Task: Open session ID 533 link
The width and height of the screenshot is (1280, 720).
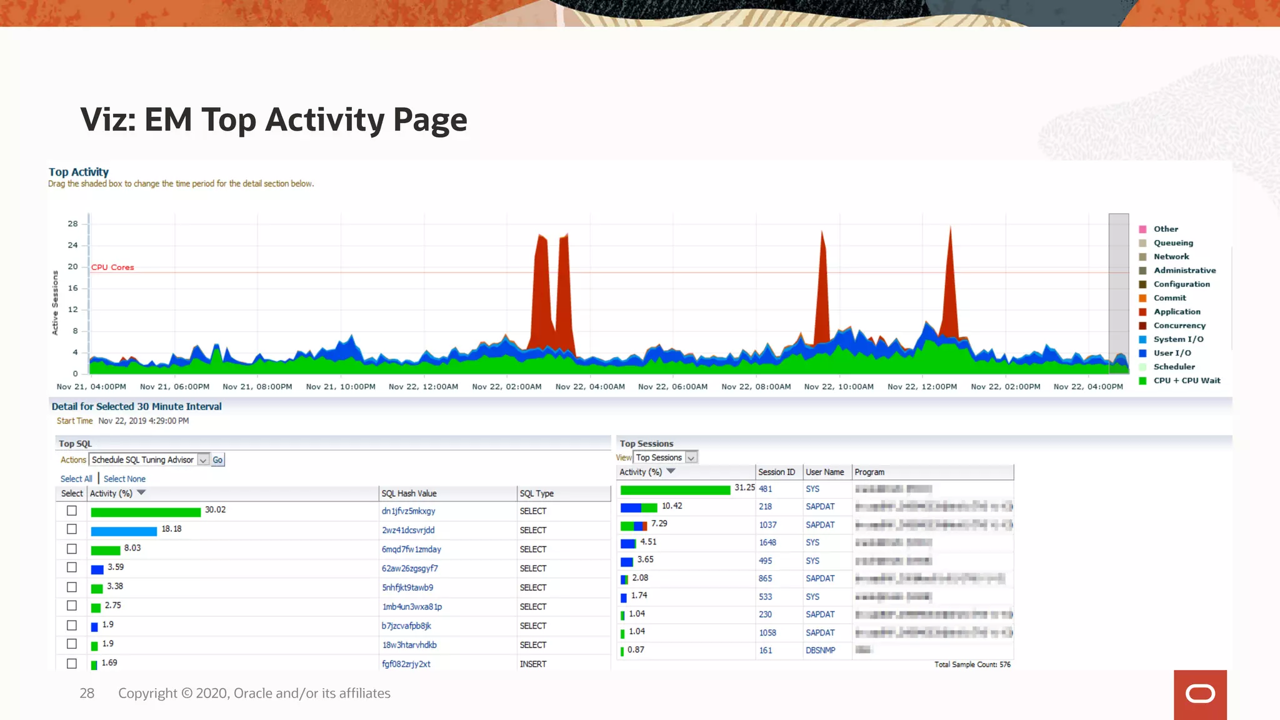Action: [766, 597]
